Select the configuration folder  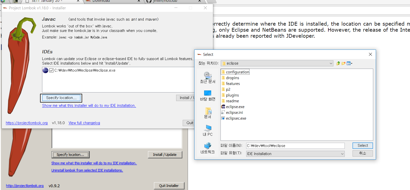235,72
